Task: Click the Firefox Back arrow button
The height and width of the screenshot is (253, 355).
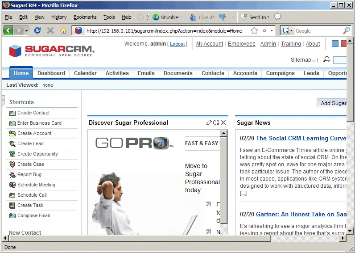Action: tap(8, 30)
